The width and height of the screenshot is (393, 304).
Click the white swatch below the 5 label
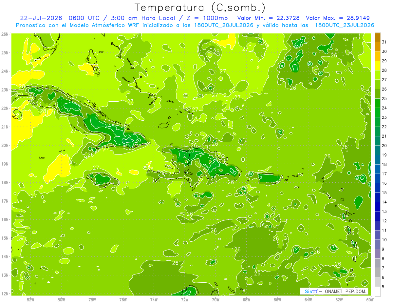point(378,291)
